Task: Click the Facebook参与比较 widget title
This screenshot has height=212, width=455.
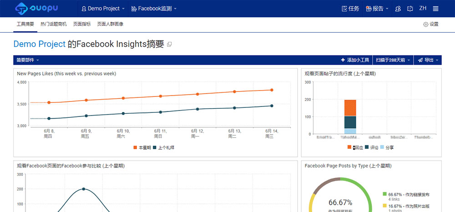Action: click(71, 166)
